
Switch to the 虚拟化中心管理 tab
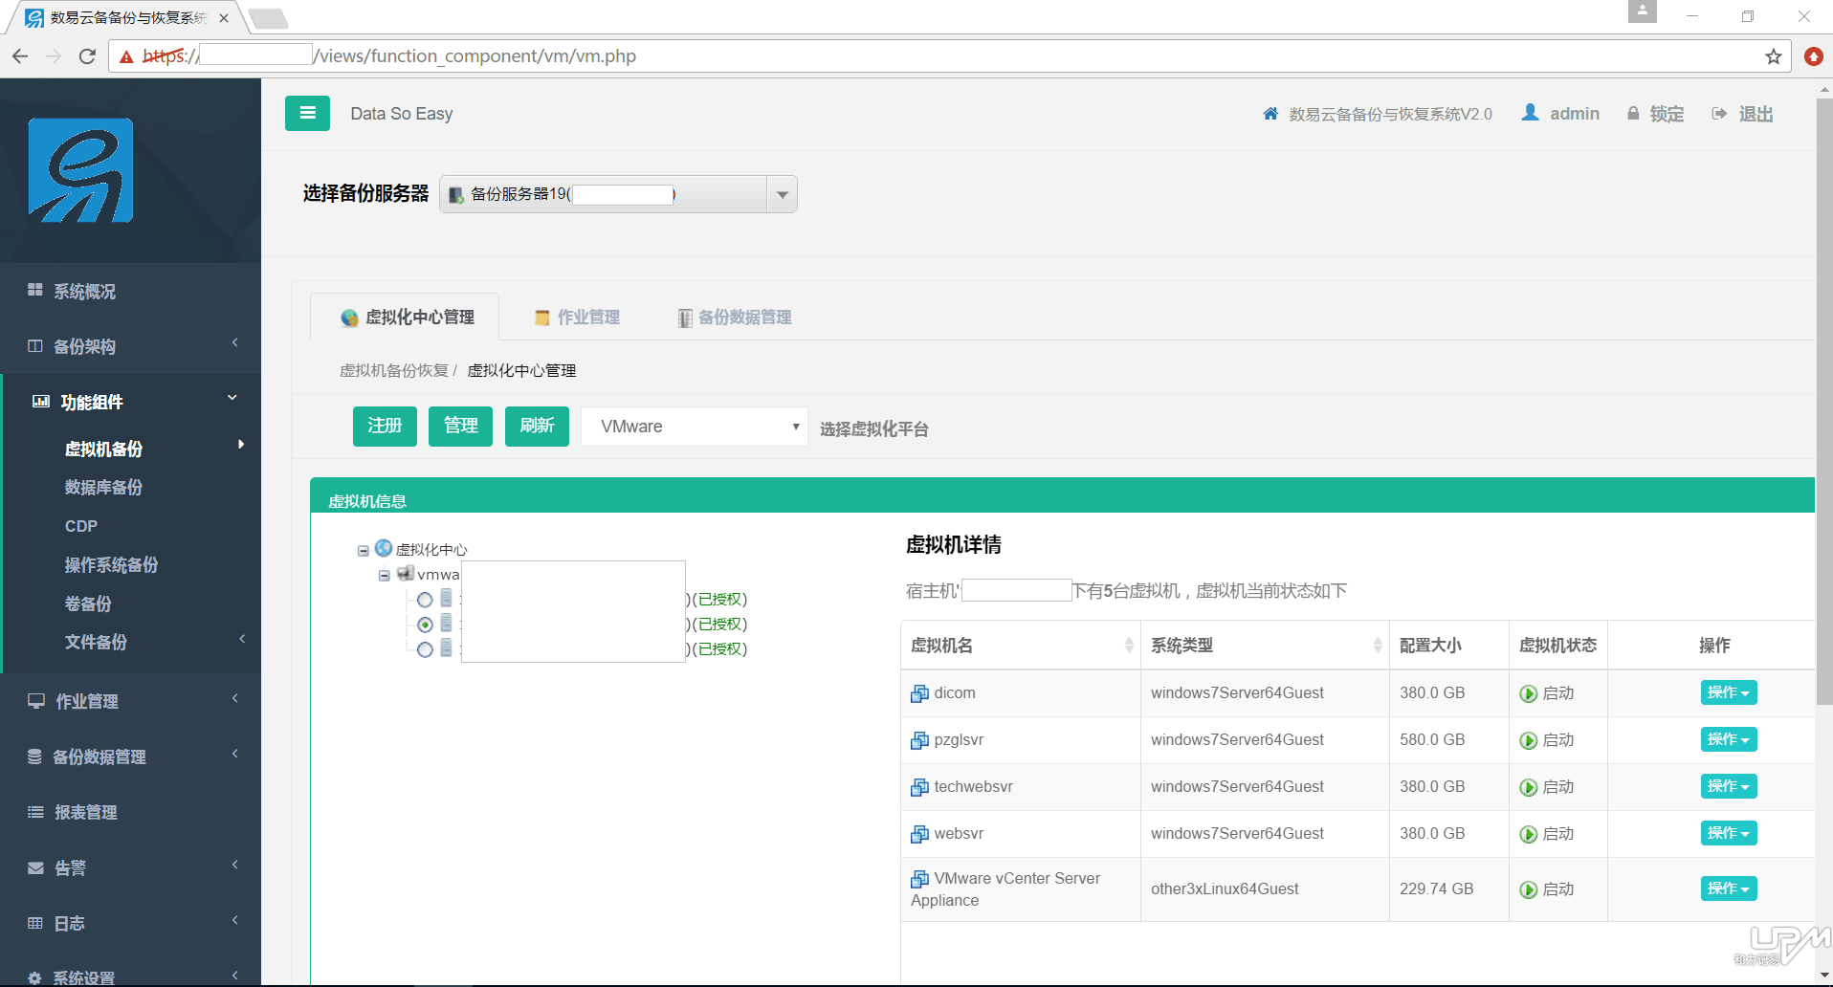click(407, 318)
